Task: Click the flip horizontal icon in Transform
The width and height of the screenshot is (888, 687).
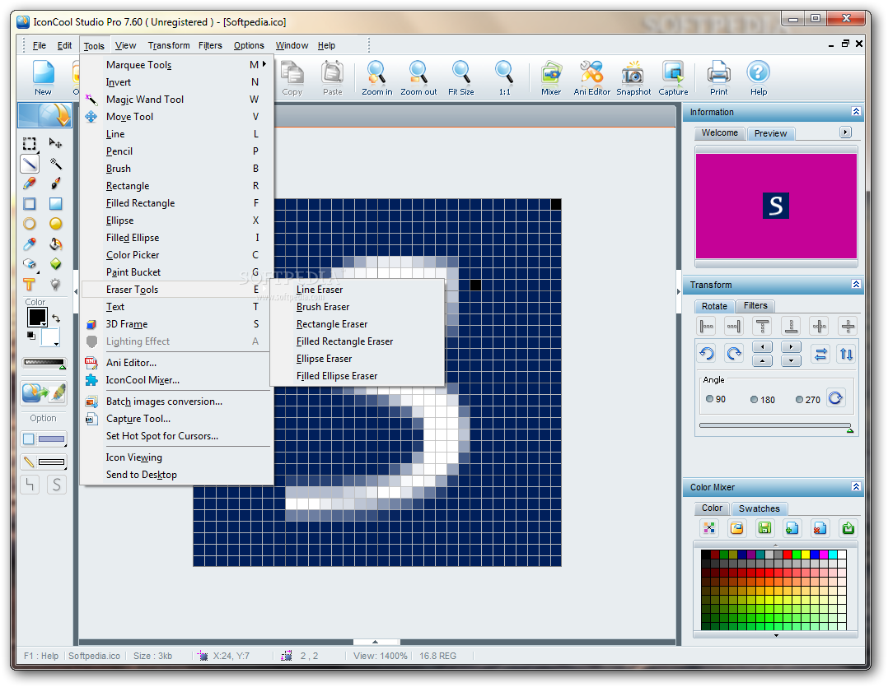Action: point(820,354)
